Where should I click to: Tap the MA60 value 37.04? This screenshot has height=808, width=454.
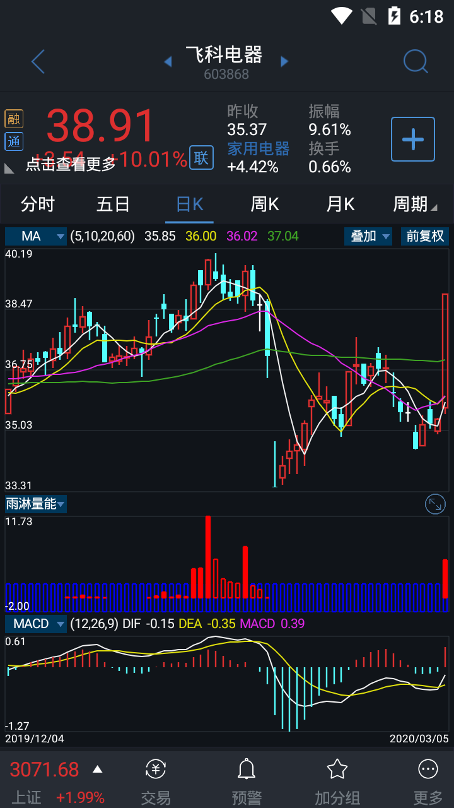click(283, 236)
